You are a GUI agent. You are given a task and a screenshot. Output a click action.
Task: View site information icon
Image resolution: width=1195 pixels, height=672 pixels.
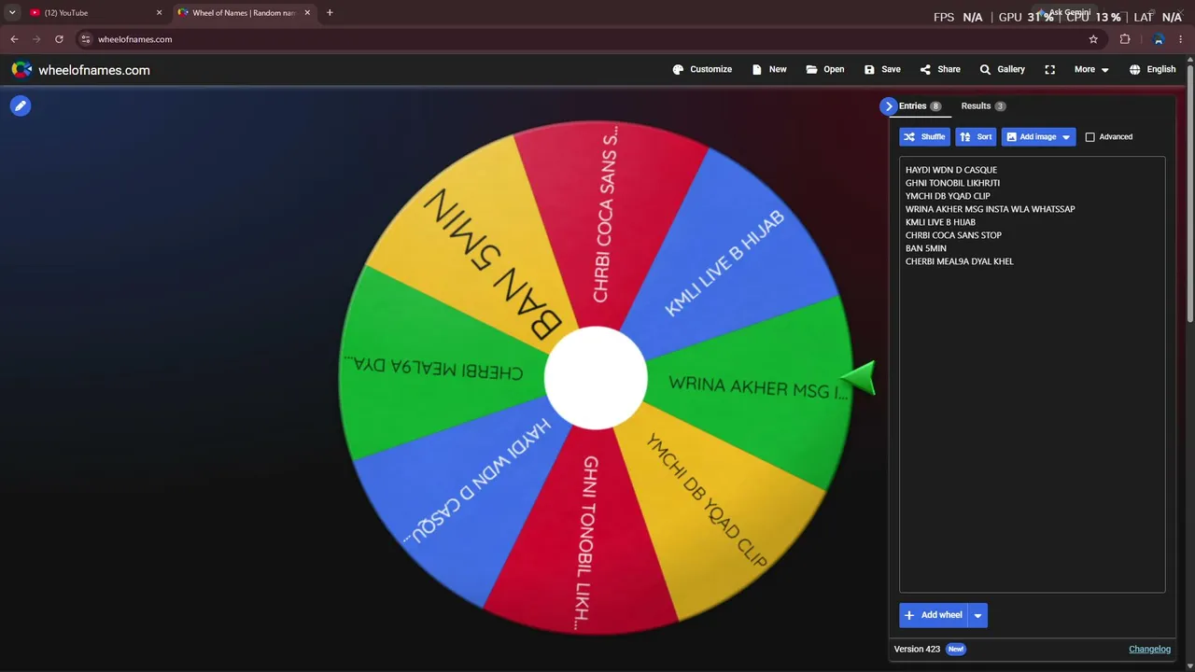(x=86, y=39)
